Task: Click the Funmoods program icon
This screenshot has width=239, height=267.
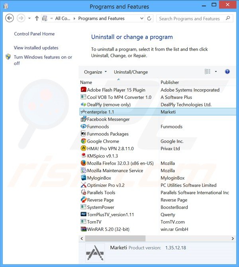Action: [83, 126]
